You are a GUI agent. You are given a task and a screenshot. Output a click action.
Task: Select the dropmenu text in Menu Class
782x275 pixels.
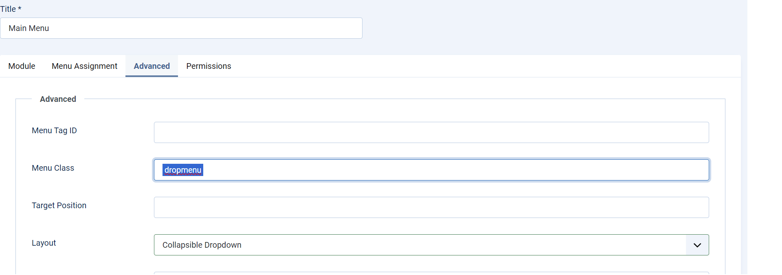tap(182, 170)
